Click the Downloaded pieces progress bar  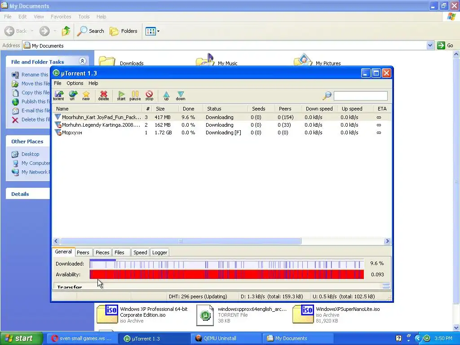tap(227, 264)
